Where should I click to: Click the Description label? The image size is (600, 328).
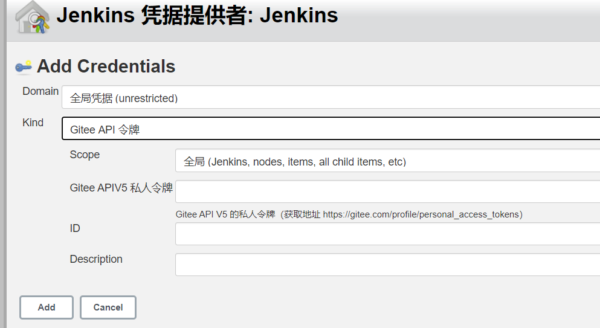[x=96, y=259]
